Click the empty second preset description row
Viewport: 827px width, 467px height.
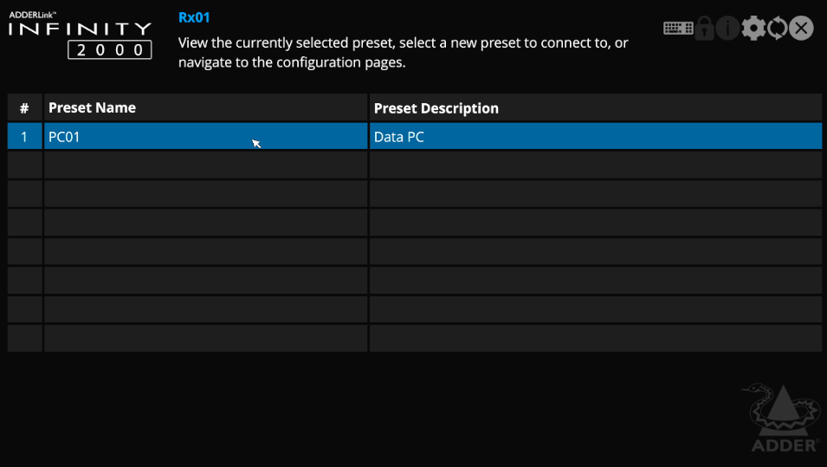coord(595,165)
